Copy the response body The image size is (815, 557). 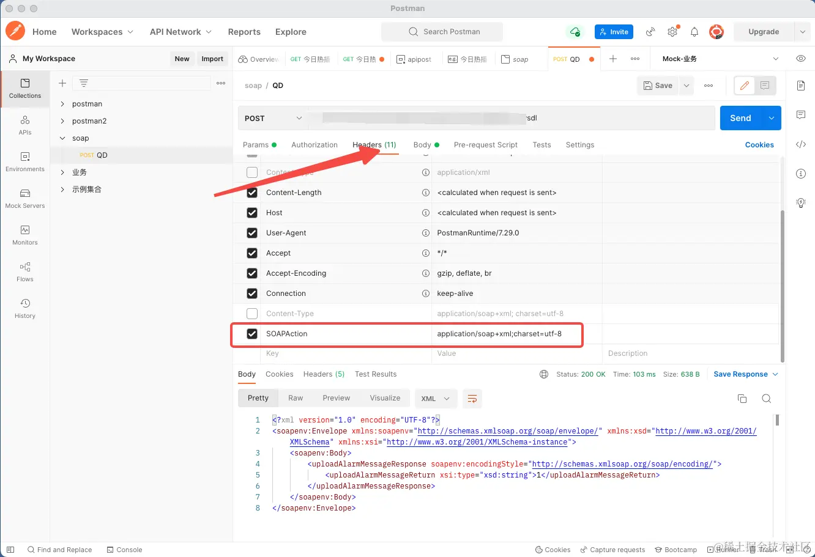coord(742,399)
